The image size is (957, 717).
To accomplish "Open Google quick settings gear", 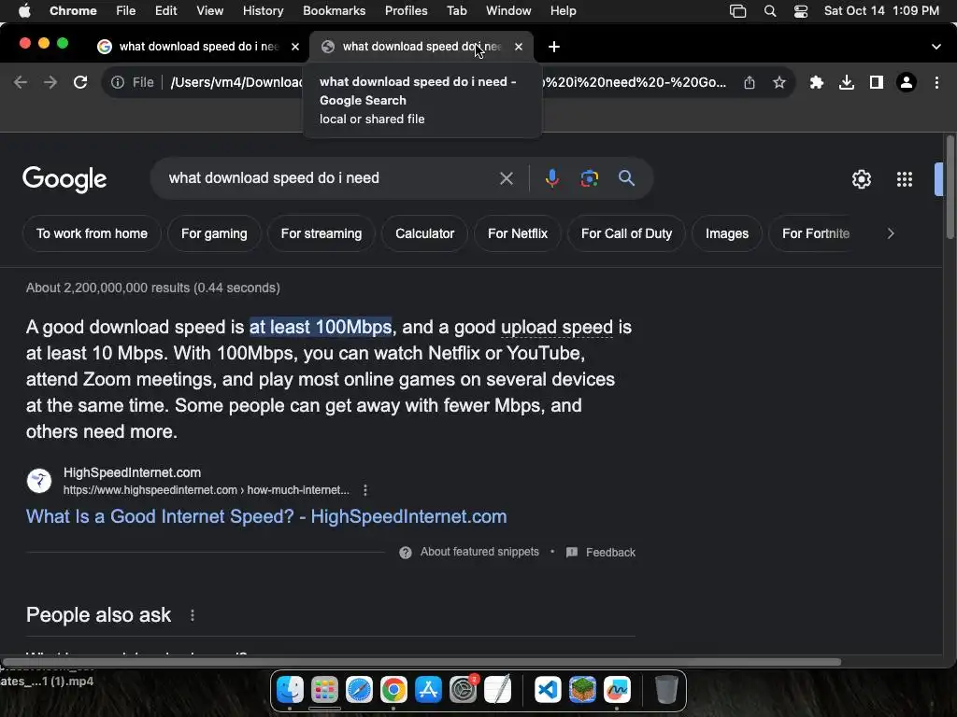I will tap(861, 179).
